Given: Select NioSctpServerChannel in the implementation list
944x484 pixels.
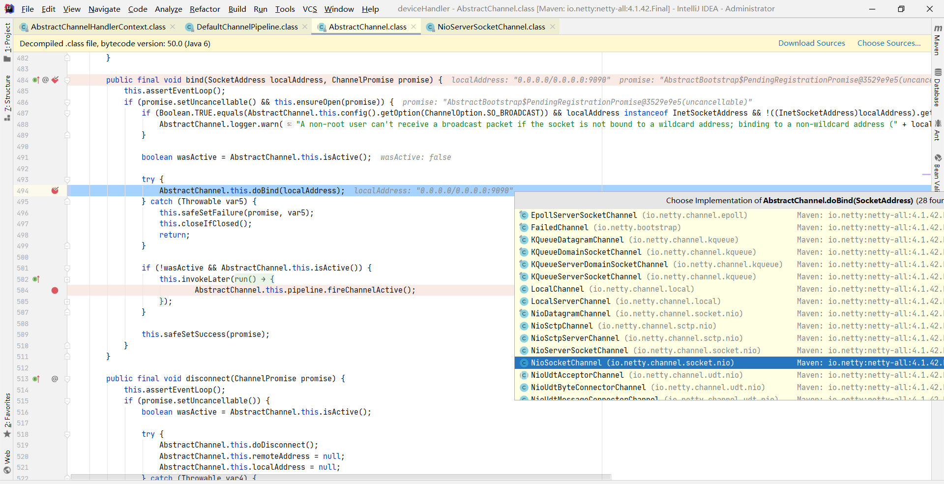Looking at the screenshot, I should click(x=729, y=338).
